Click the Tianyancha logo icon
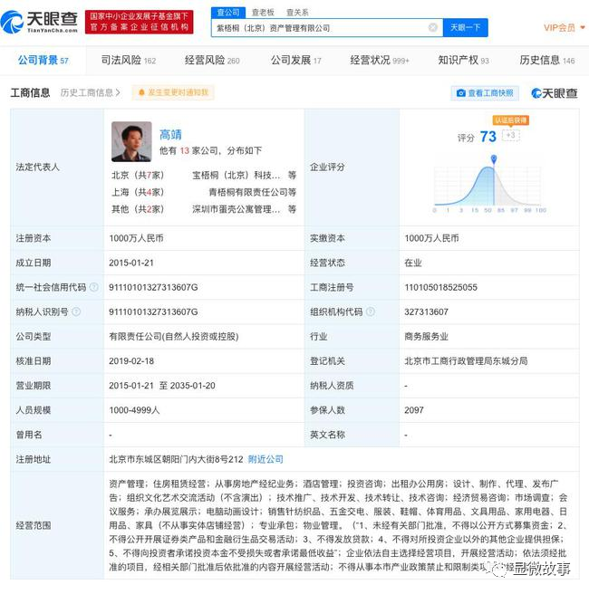Screen dimensions: 589x594 click(12, 22)
